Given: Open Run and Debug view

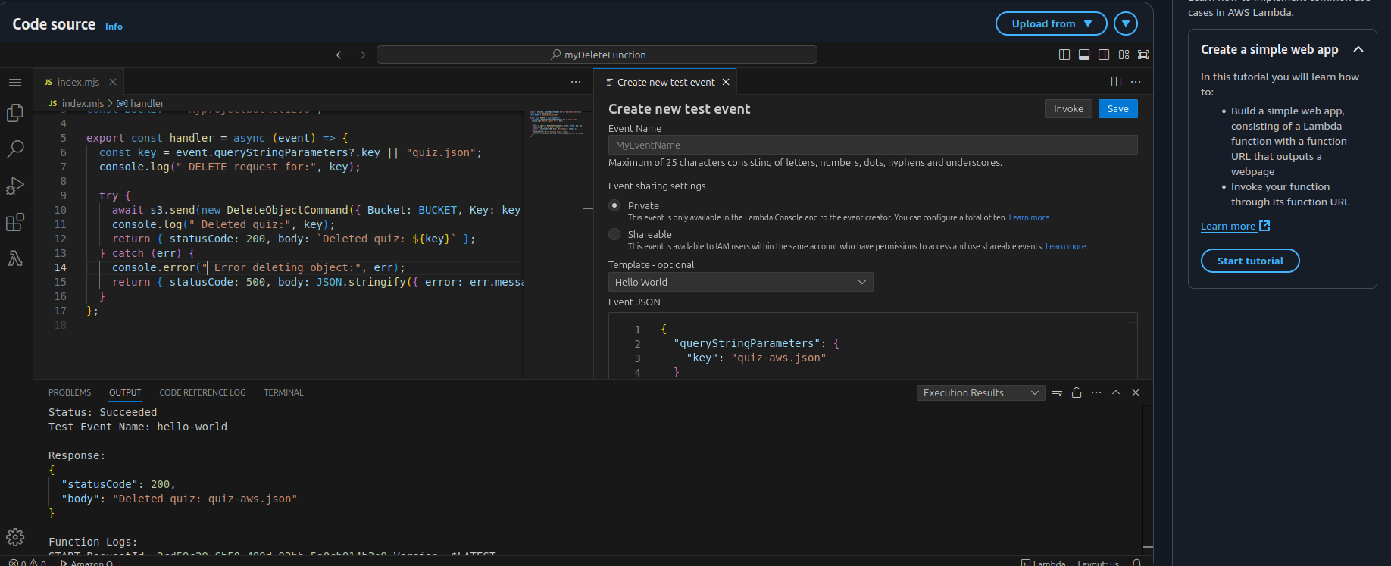Looking at the screenshot, I should [15, 186].
